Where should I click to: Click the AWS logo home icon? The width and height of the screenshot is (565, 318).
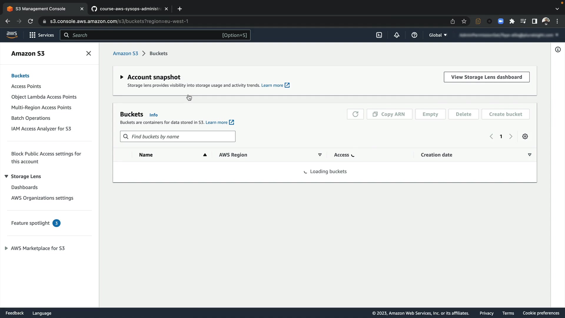coord(12,35)
